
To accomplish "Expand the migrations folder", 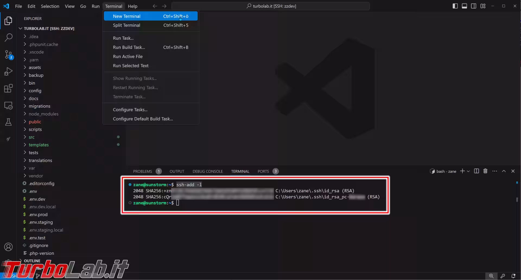I will pyautogui.click(x=39, y=106).
